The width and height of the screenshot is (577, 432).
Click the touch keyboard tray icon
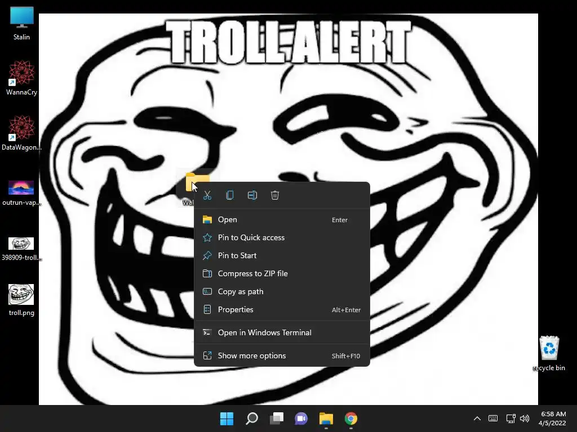(x=493, y=418)
